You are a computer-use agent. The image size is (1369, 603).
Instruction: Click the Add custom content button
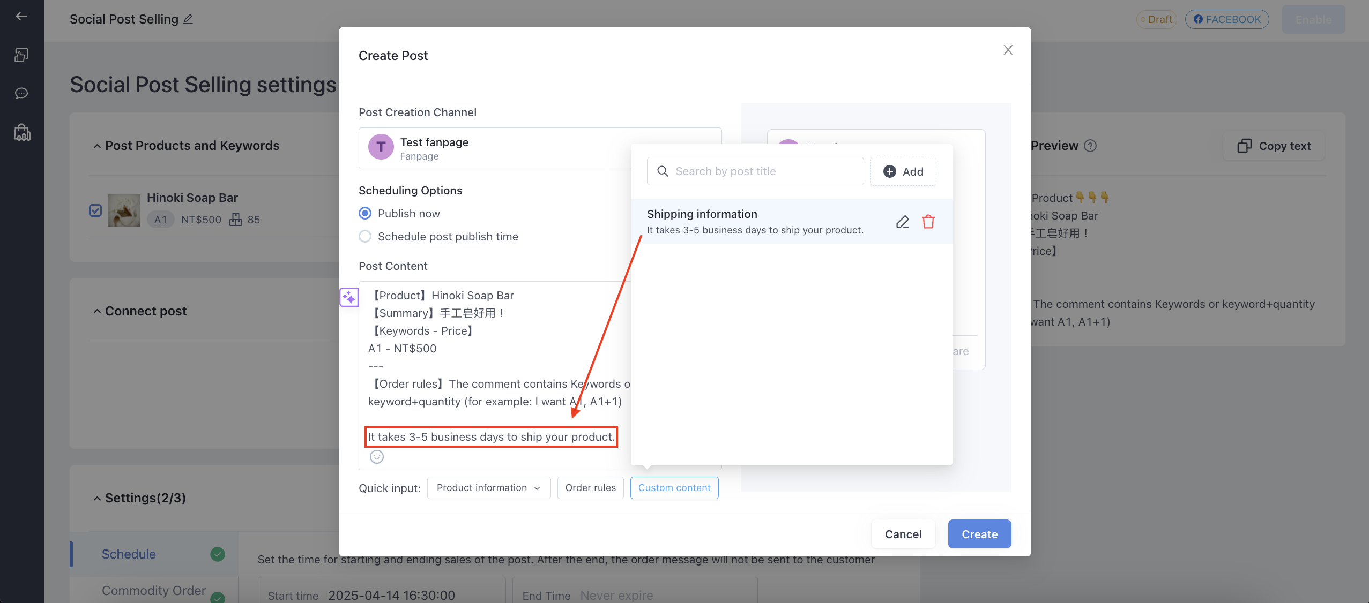[x=903, y=171]
